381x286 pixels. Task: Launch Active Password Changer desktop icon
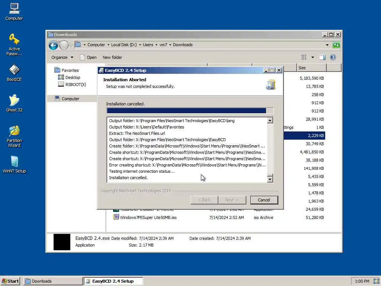[14, 44]
